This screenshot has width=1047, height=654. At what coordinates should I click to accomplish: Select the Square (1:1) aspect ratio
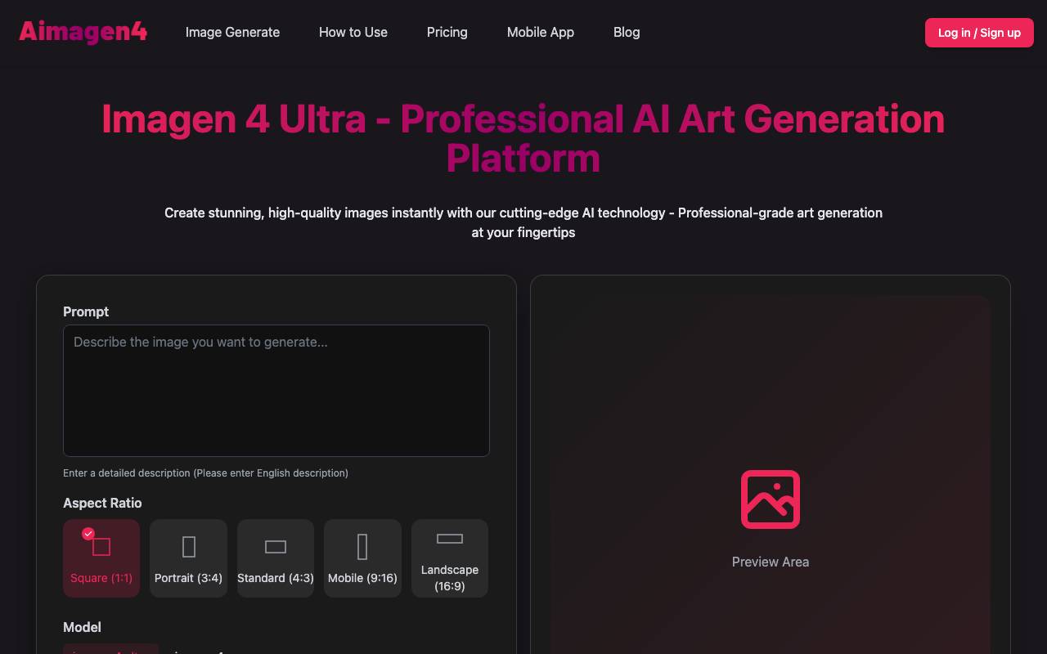(101, 558)
